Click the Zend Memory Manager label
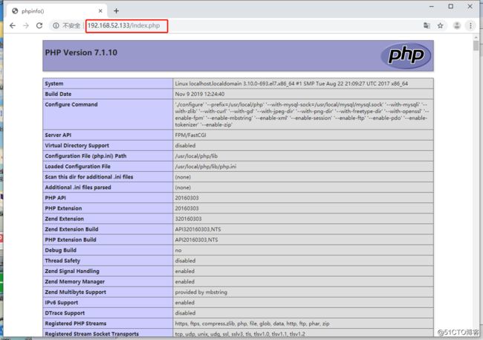The image size is (483, 340). (x=75, y=282)
